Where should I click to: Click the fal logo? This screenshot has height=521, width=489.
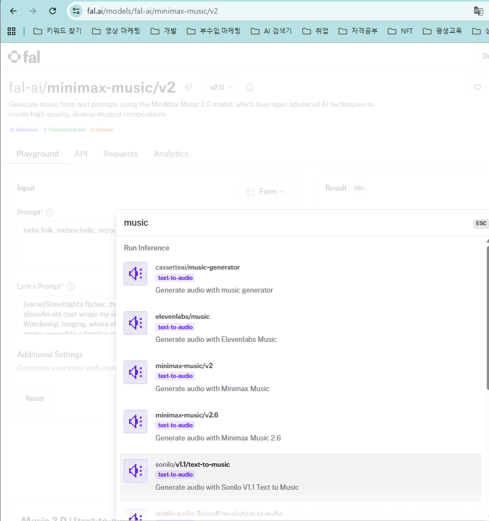click(x=24, y=57)
